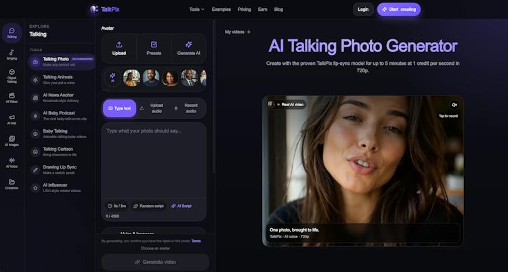
Task: Select the Talking Animals tool
Action: tap(62, 80)
